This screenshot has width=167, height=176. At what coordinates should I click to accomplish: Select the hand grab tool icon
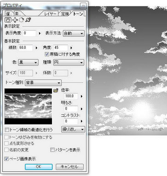tap(8, 20)
